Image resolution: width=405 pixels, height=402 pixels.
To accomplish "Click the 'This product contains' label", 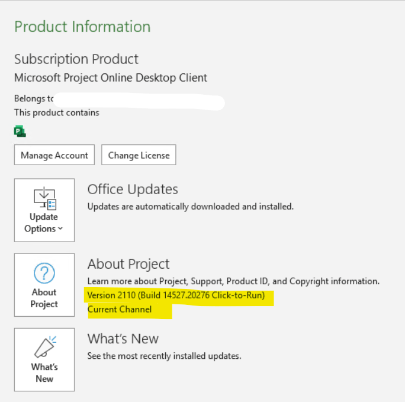I will point(57,112).
